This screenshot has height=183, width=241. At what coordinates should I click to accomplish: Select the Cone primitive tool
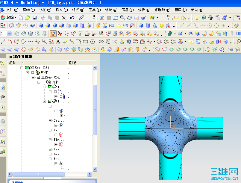(155, 25)
